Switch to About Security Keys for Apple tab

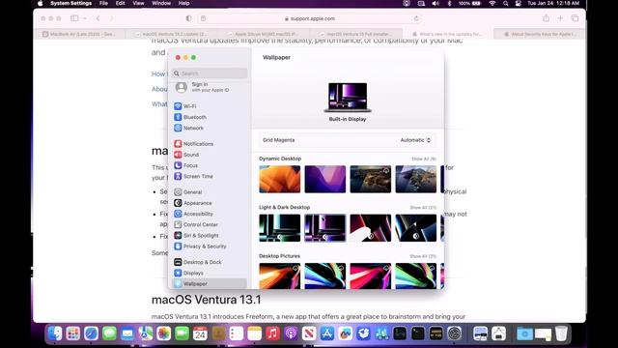click(539, 34)
